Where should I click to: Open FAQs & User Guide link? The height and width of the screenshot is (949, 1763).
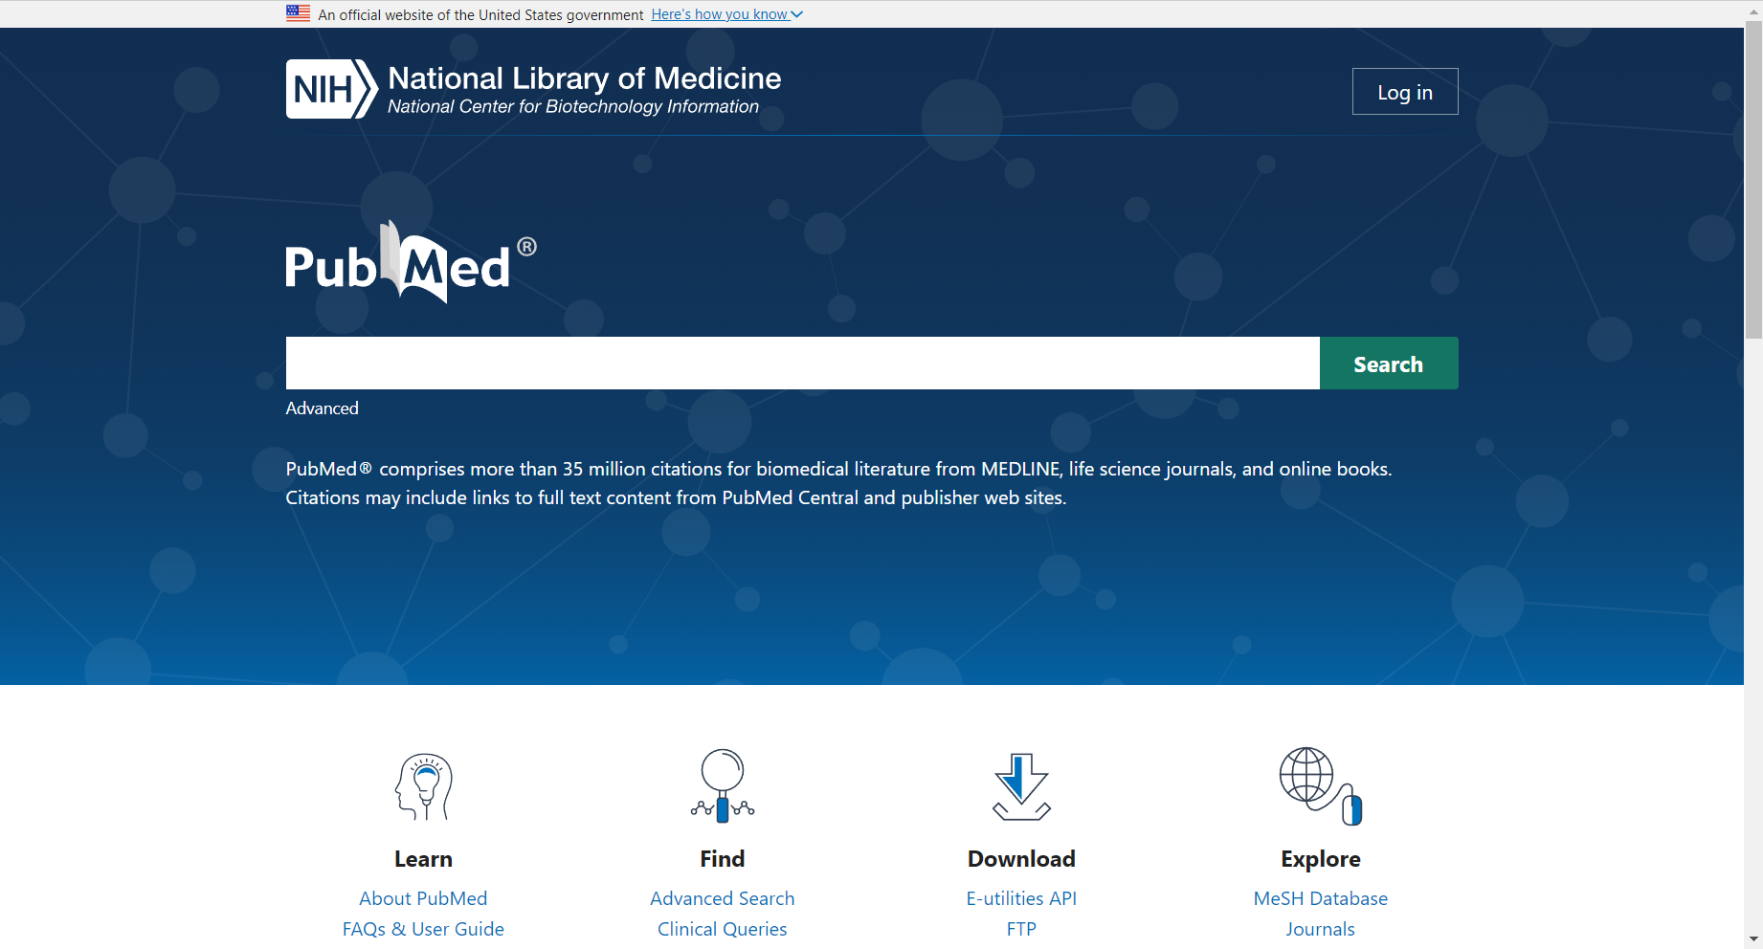pos(423,929)
